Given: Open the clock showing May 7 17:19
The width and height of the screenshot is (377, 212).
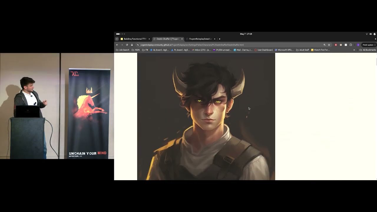Looking at the screenshot, I should (246, 34).
